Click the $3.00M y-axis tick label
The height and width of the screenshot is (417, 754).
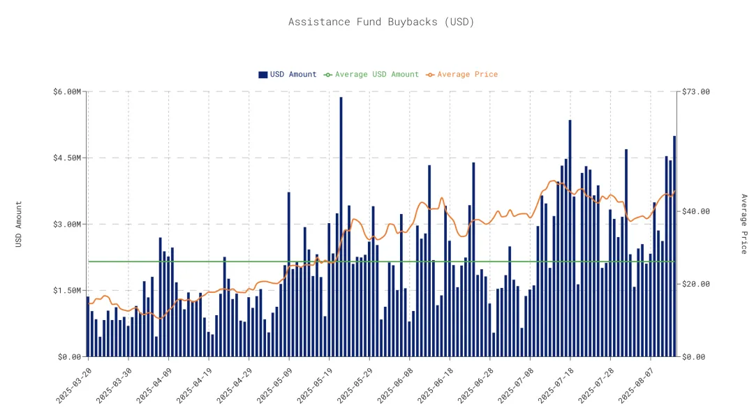67,225
